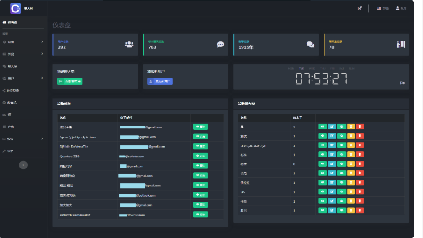The height and width of the screenshot is (238, 423).
Task: Open the external link icon in the top bar
Action: tap(359, 8)
